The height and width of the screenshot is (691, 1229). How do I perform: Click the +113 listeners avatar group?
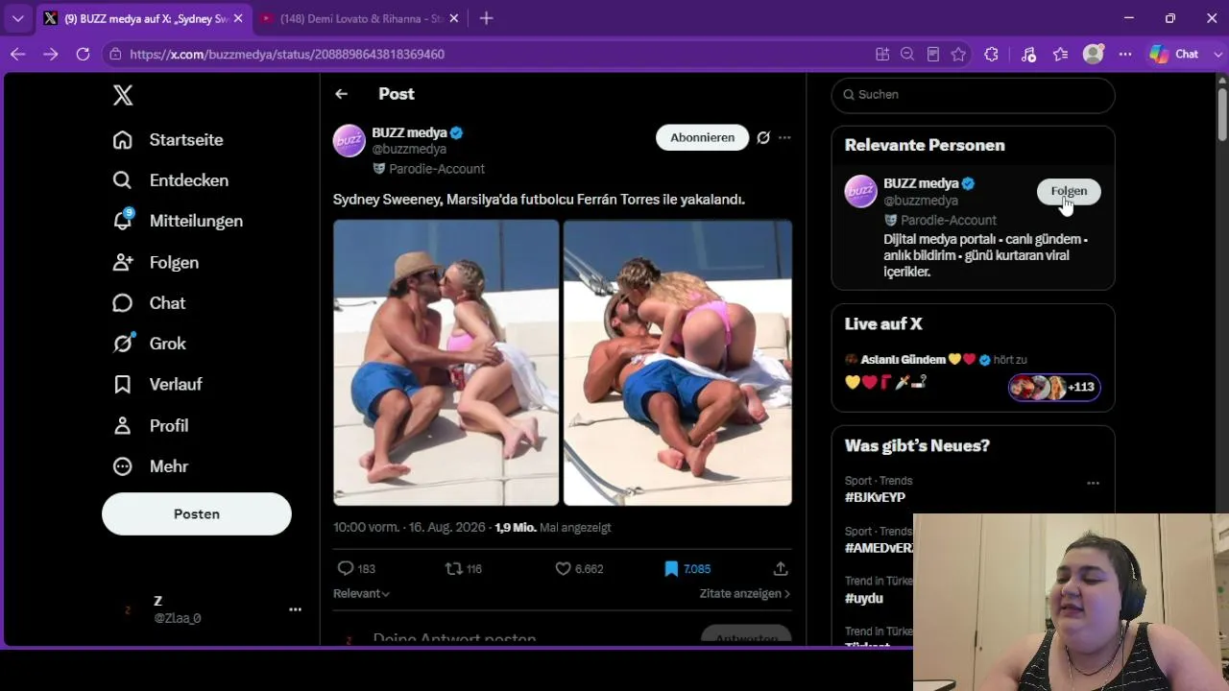1054,387
